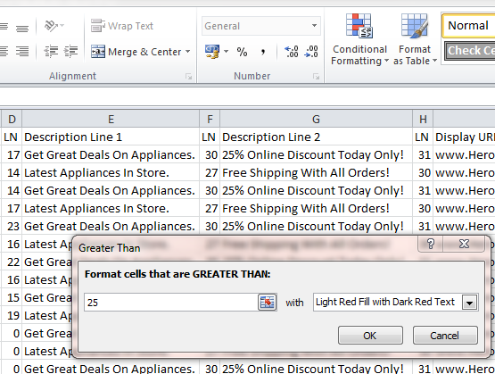Click decrease decimal icon

311,52
